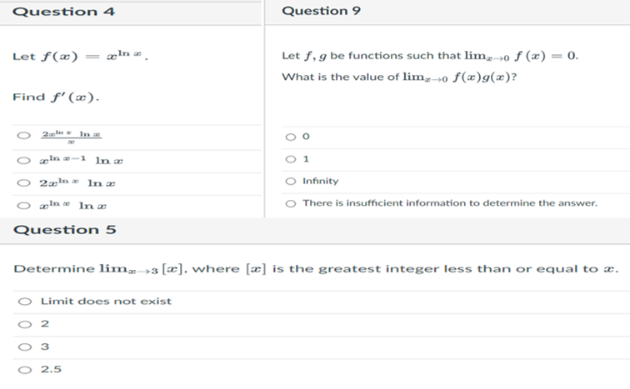
Task: Pick answer '3' for Question 5
Action: [x=27, y=346]
